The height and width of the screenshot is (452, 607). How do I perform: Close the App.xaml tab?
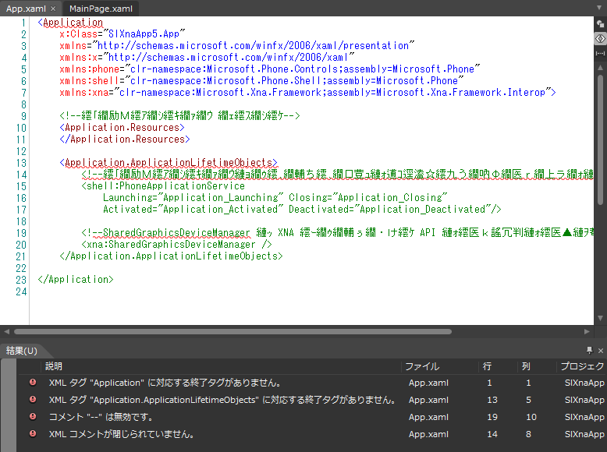[53, 9]
